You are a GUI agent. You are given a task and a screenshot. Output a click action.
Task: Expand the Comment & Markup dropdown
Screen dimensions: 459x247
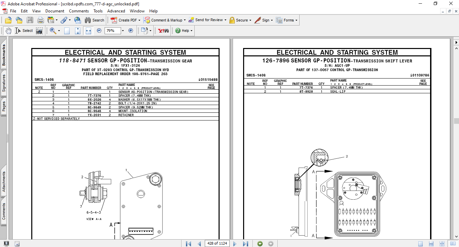click(x=185, y=20)
